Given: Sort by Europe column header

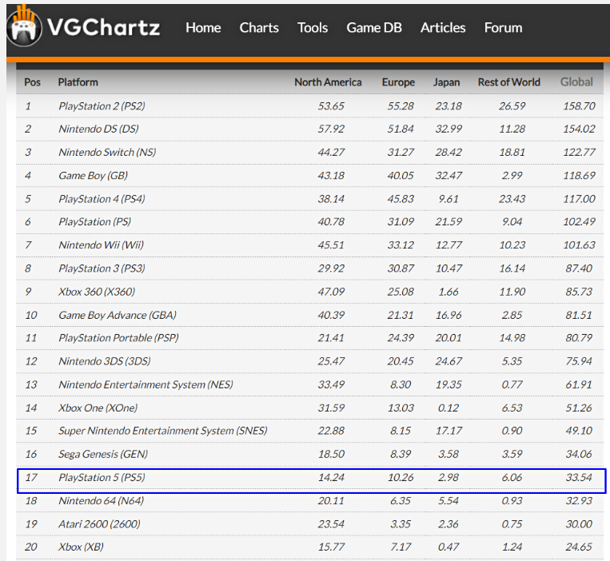Looking at the screenshot, I should [398, 82].
